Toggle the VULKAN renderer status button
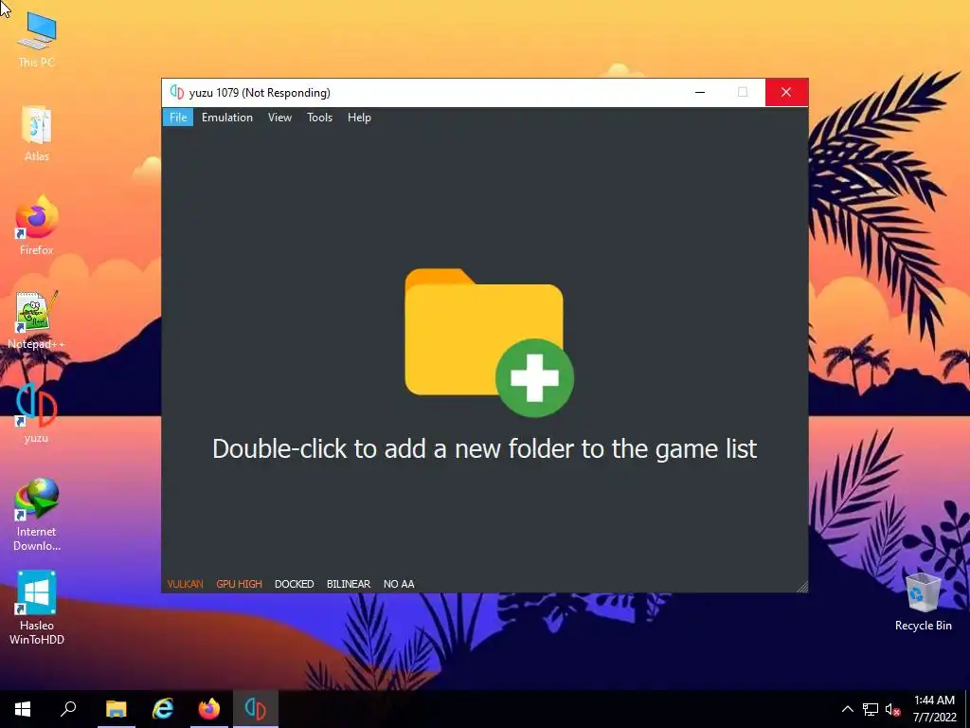Image resolution: width=970 pixels, height=728 pixels. 185,584
